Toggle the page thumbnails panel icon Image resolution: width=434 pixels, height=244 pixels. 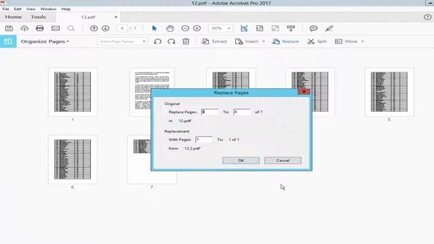tap(8, 41)
